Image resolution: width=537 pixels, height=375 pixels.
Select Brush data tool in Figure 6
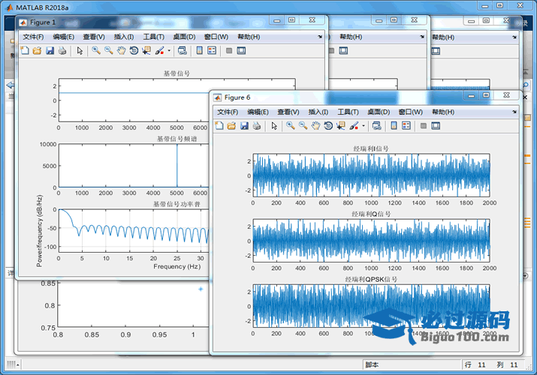tap(354, 126)
